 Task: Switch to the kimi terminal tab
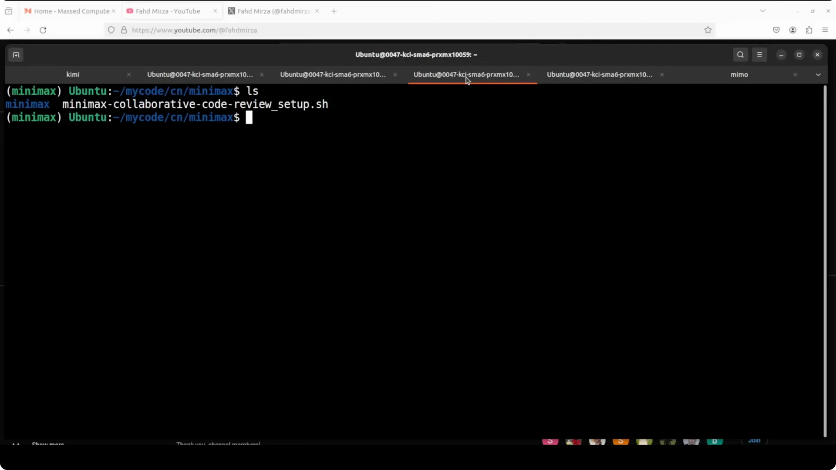[x=73, y=74]
